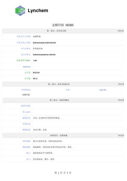This screenshot has width=127, height=181.
Task: Select the text 脱离现场至空气新鲜处
Action: coord(43,153)
